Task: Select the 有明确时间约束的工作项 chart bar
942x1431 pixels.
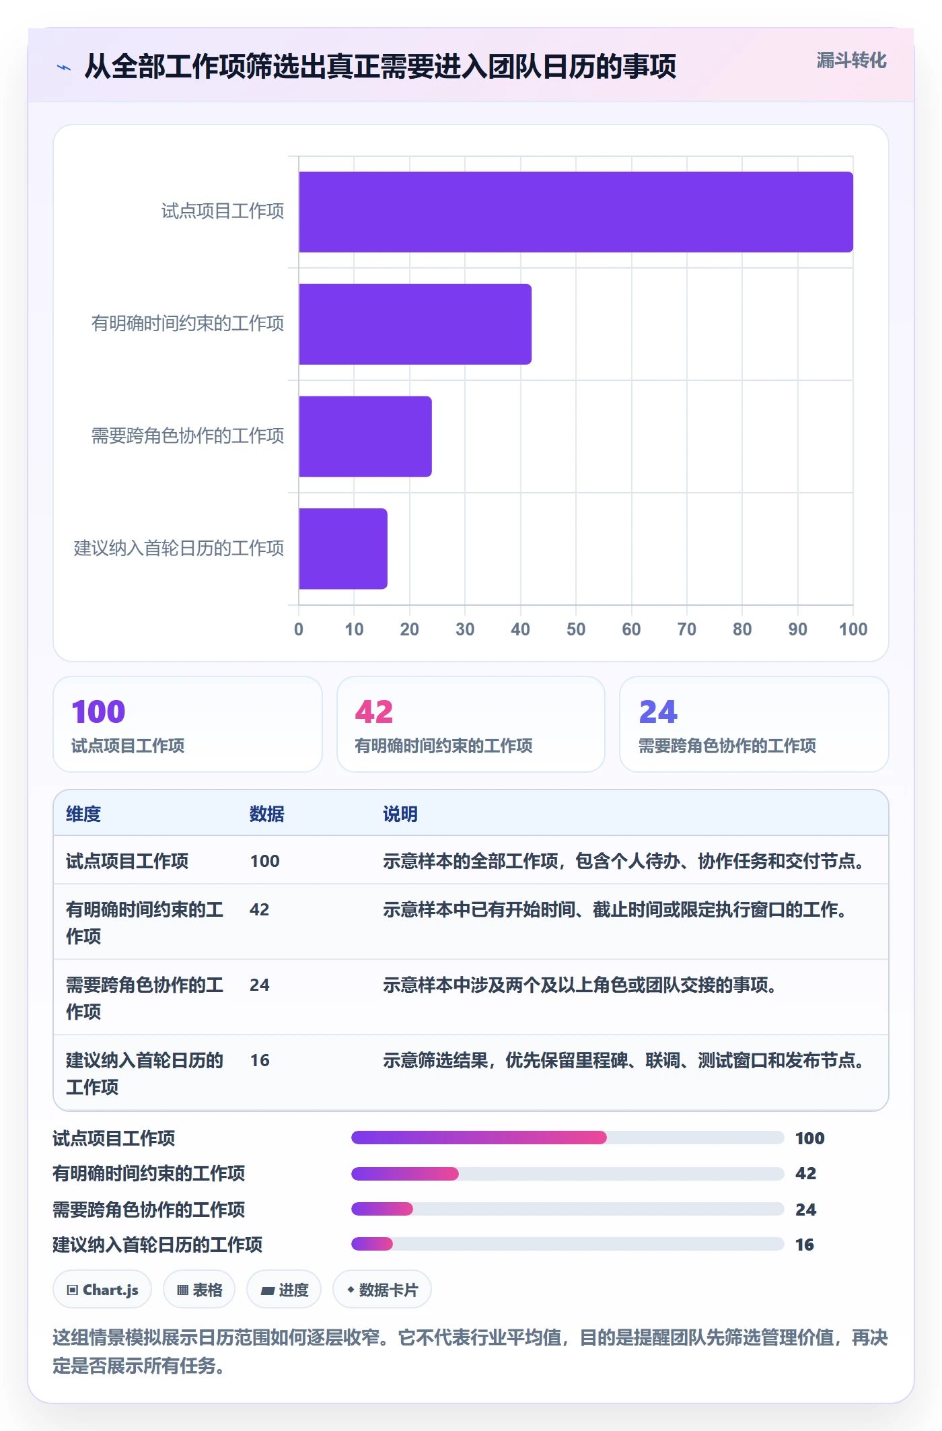Action: click(415, 324)
